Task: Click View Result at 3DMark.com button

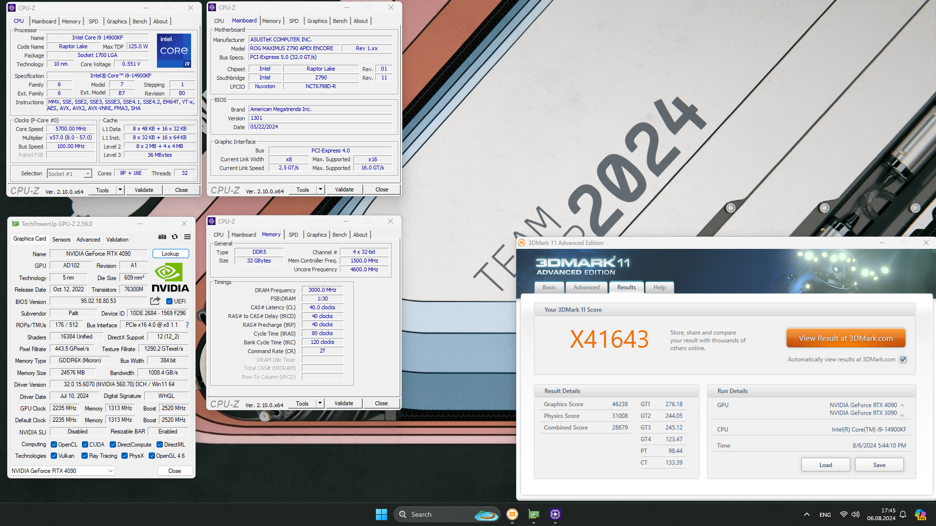Action: (x=846, y=338)
